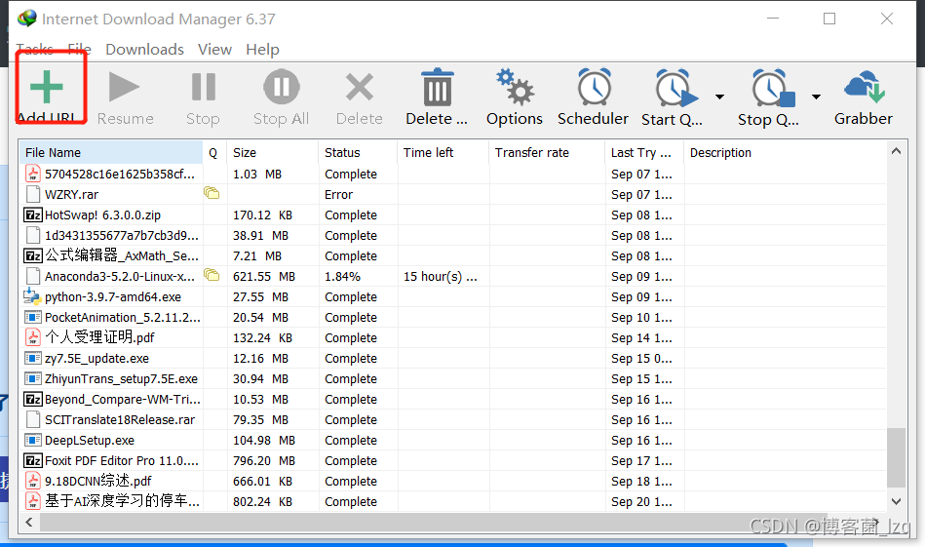The width and height of the screenshot is (925, 547).
Task: Click the Start Queue icon
Action: pos(675,89)
